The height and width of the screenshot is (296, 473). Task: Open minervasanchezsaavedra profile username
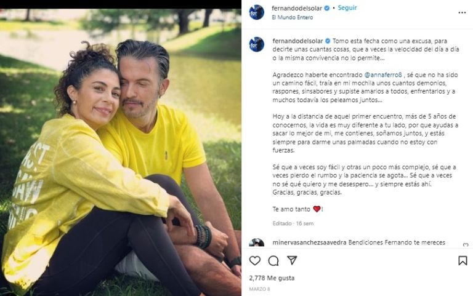309,242
